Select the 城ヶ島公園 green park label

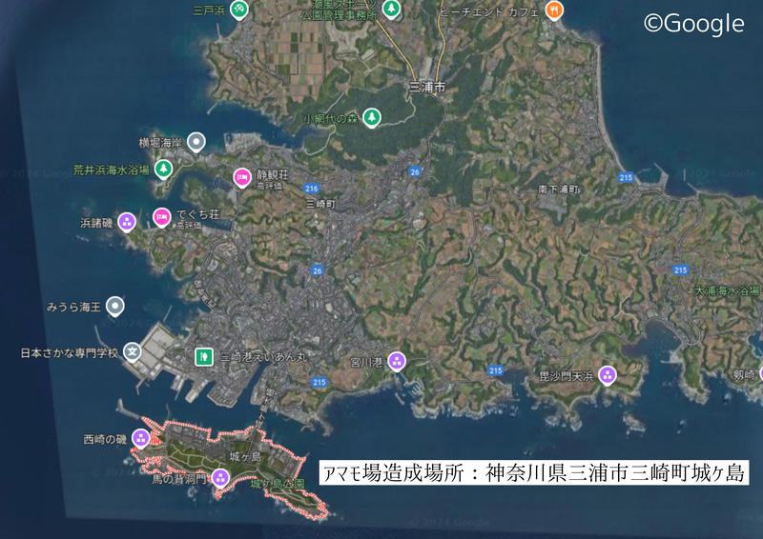click(277, 484)
